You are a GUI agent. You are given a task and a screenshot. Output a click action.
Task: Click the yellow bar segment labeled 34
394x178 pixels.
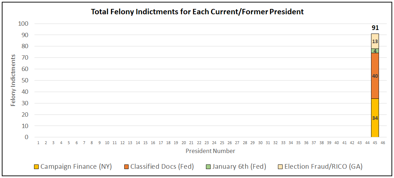(375, 118)
